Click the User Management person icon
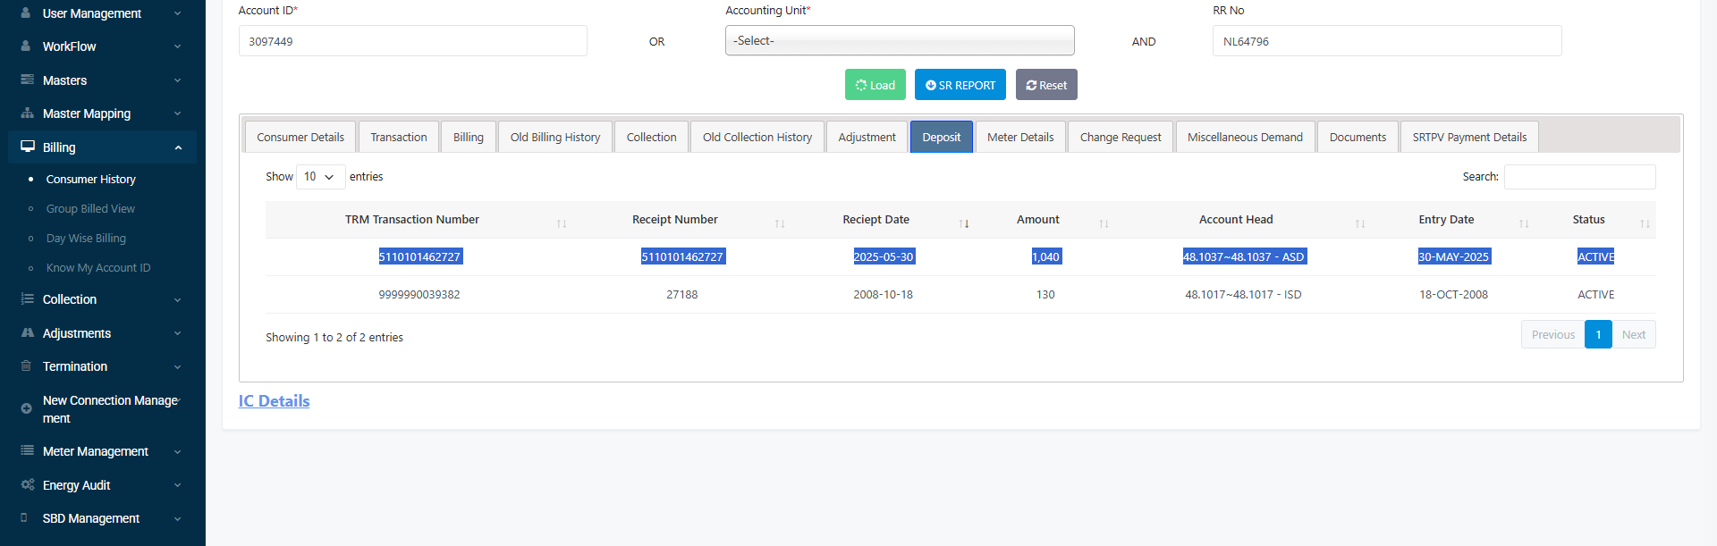The height and width of the screenshot is (546, 1717). coord(26,13)
